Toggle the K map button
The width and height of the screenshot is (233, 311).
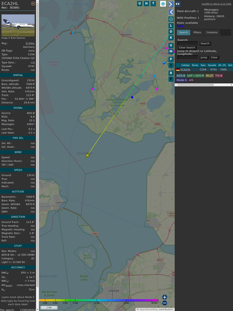[171, 38]
